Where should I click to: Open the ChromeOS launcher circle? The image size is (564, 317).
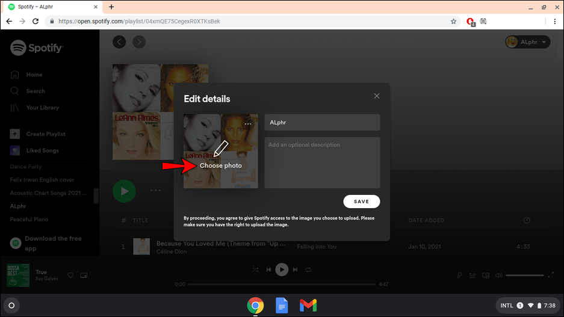coord(11,306)
